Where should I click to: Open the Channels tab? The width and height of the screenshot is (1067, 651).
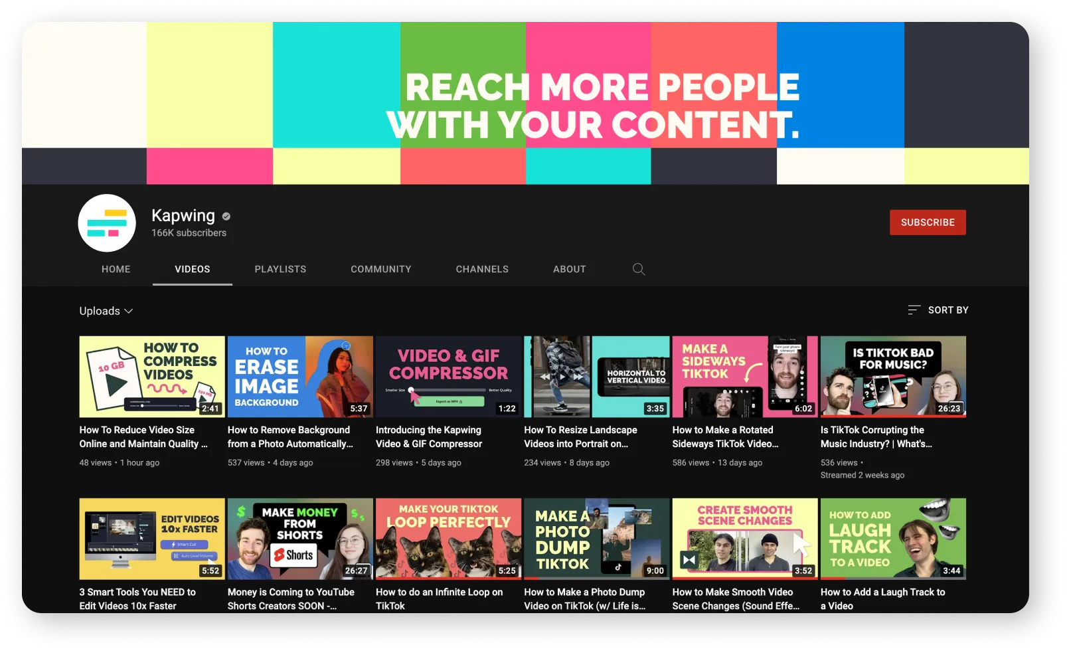point(482,269)
